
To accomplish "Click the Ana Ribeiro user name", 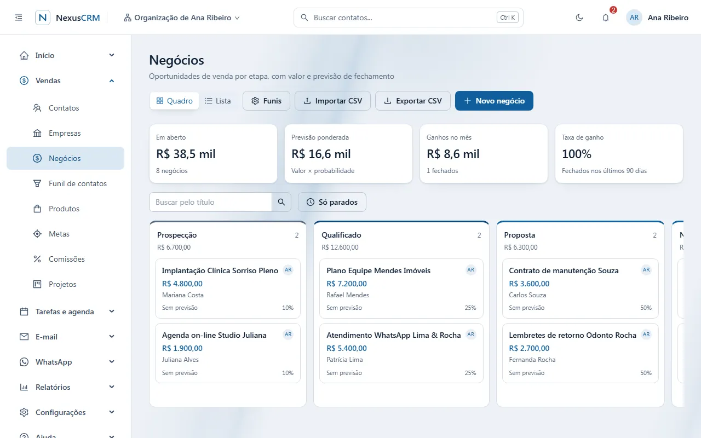I will click(x=668, y=18).
